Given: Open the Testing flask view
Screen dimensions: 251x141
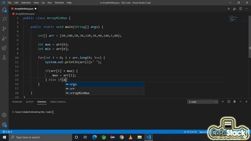Looking at the screenshot, I should click(4, 58).
